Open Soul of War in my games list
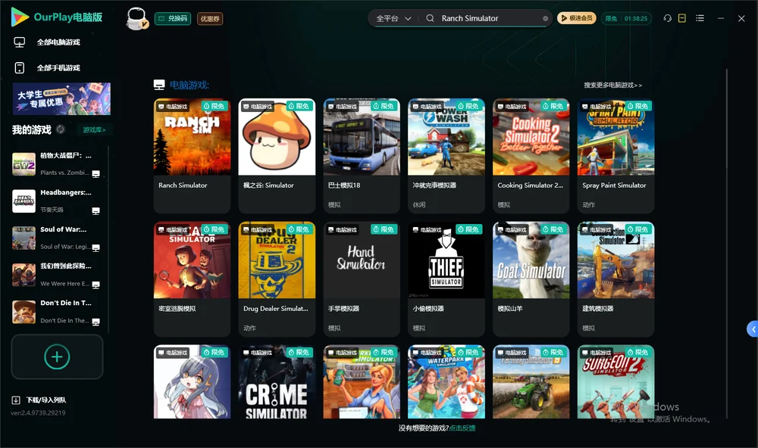The image size is (758, 448). point(56,238)
